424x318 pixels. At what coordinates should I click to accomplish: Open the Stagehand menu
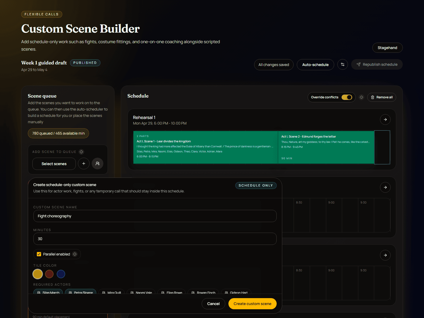pos(387,48)
